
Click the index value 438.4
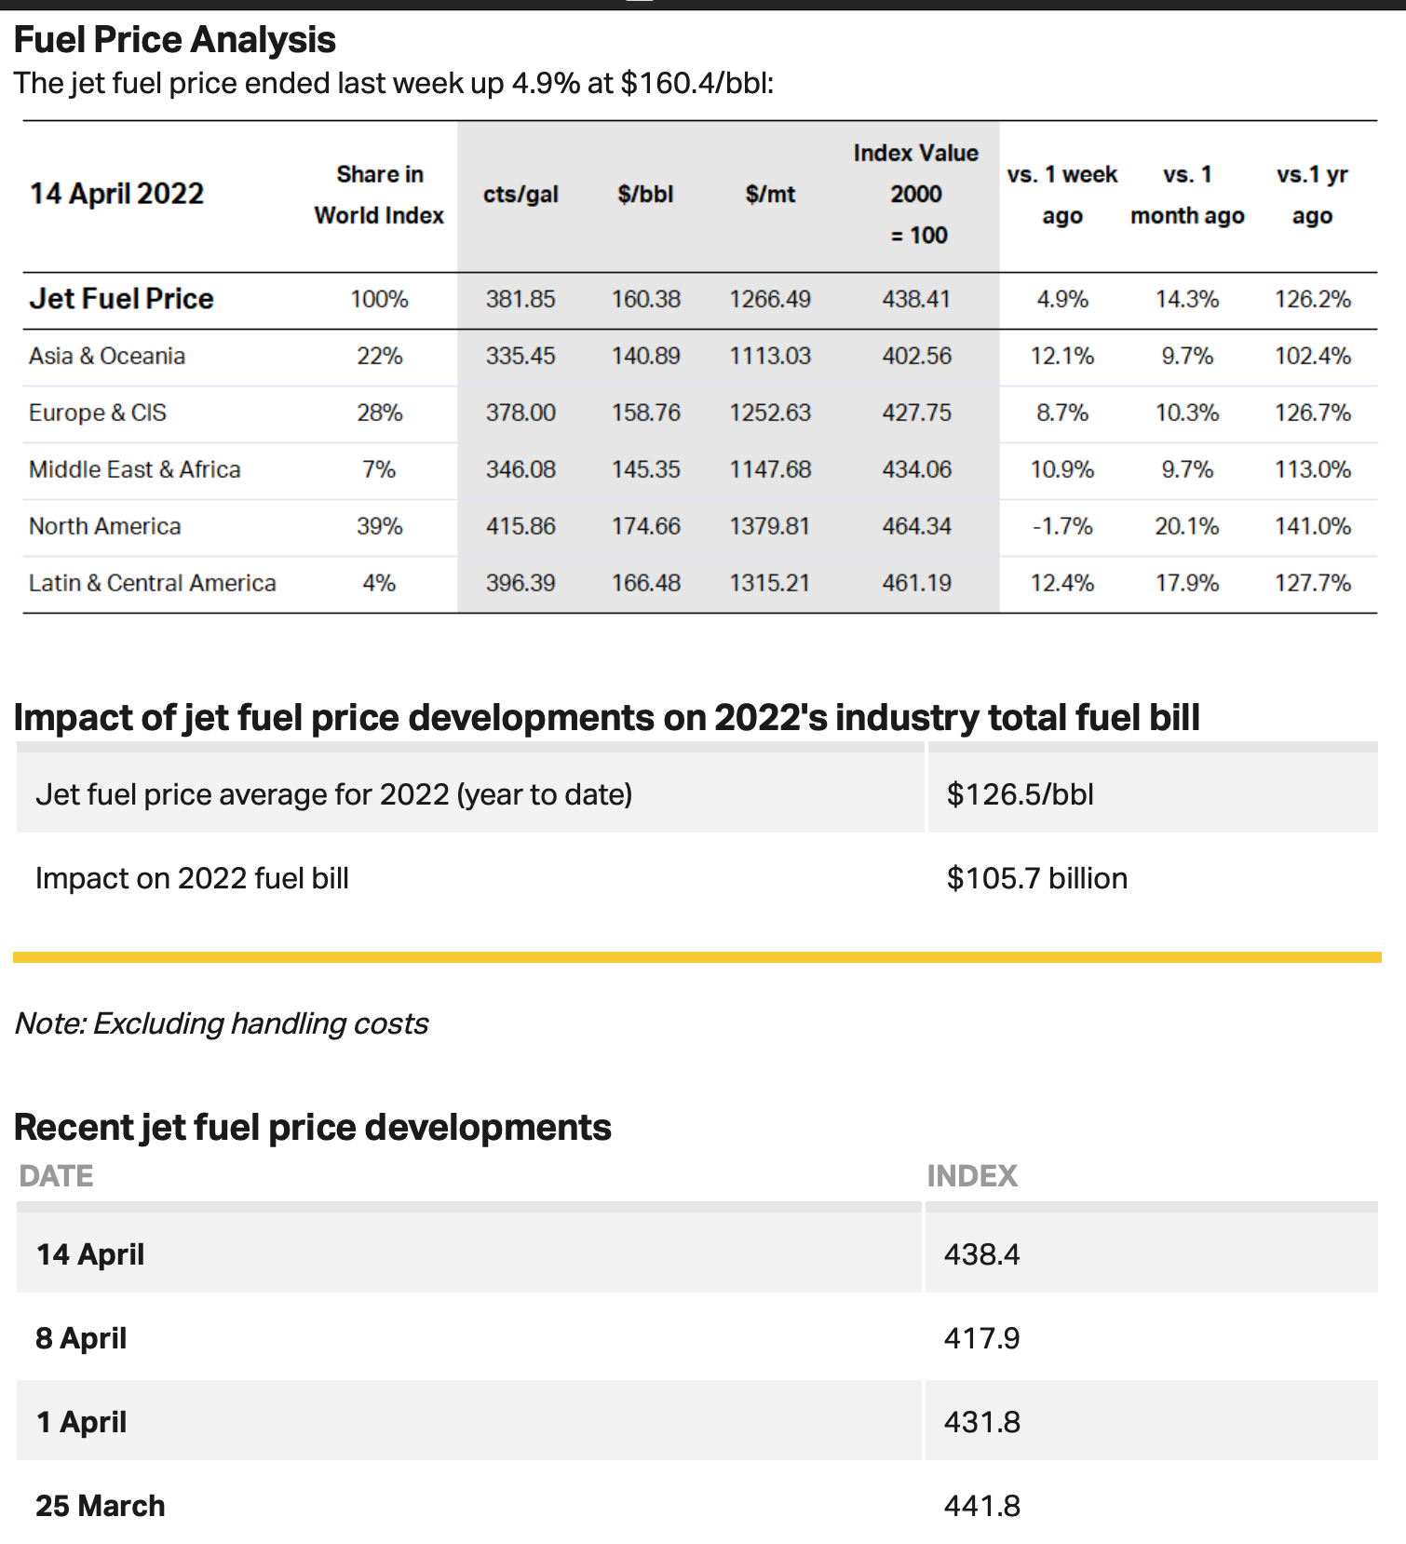[x=981, y=1254]
